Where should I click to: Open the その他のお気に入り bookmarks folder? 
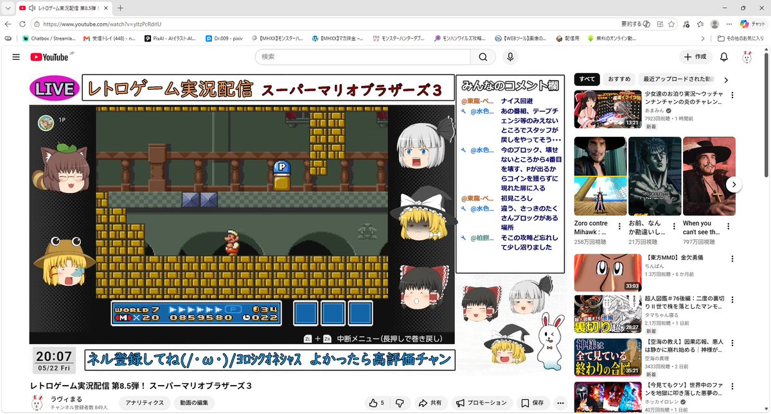coord(741,39)
